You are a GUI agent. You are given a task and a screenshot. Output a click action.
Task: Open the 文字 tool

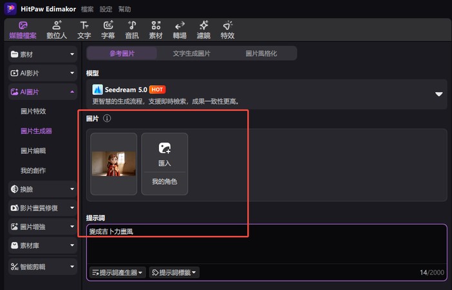84,30
